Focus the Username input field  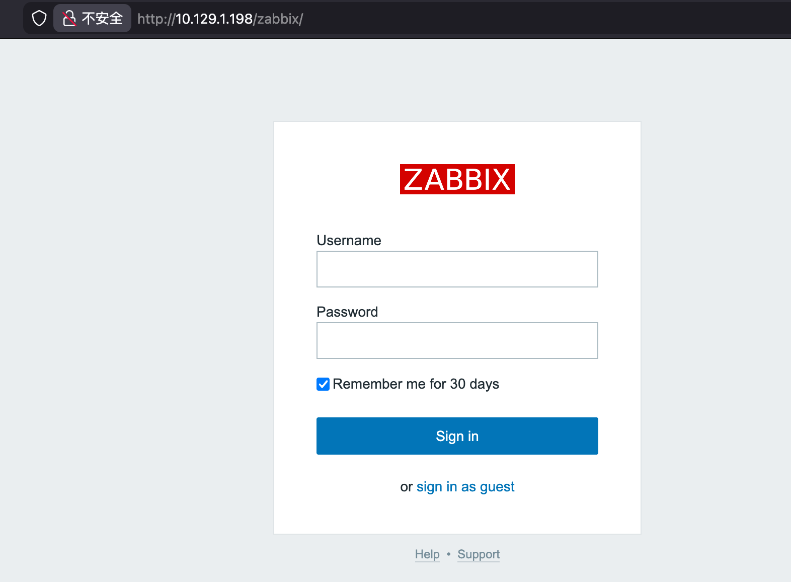click(x=457, y=269)
